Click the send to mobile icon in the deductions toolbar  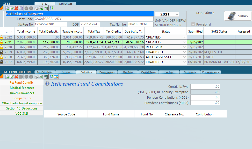pyautogui.click(x=46, y=77)
